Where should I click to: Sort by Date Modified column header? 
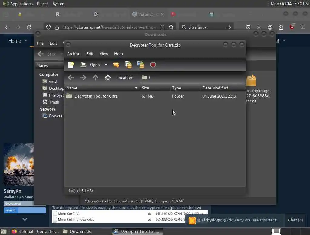[223, 88]
